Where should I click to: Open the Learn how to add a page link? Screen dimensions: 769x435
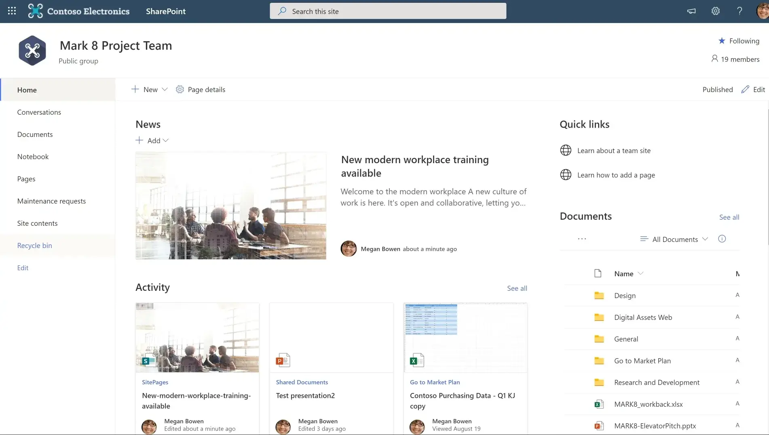[x=616, y=175]
